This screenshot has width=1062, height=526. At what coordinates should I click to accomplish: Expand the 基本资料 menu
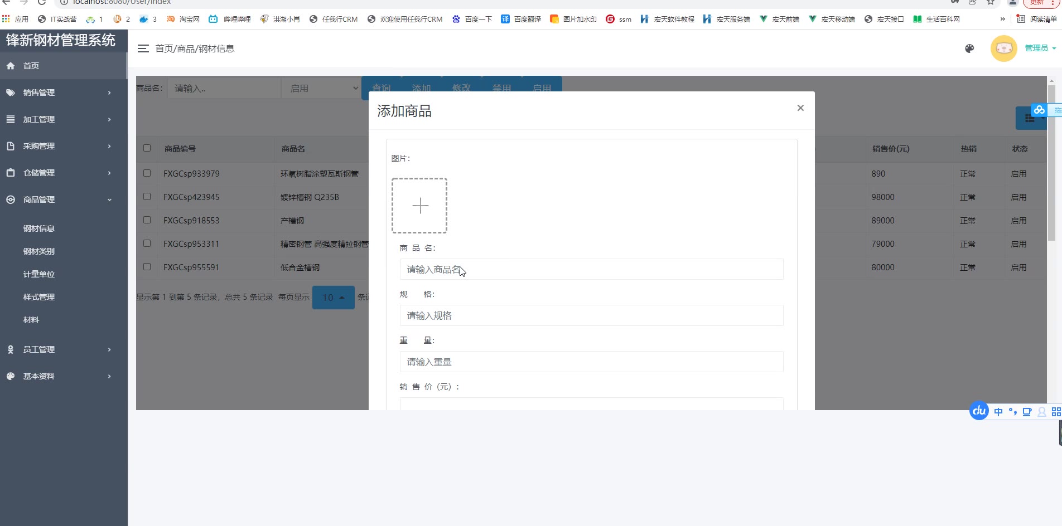coord(64,376)
